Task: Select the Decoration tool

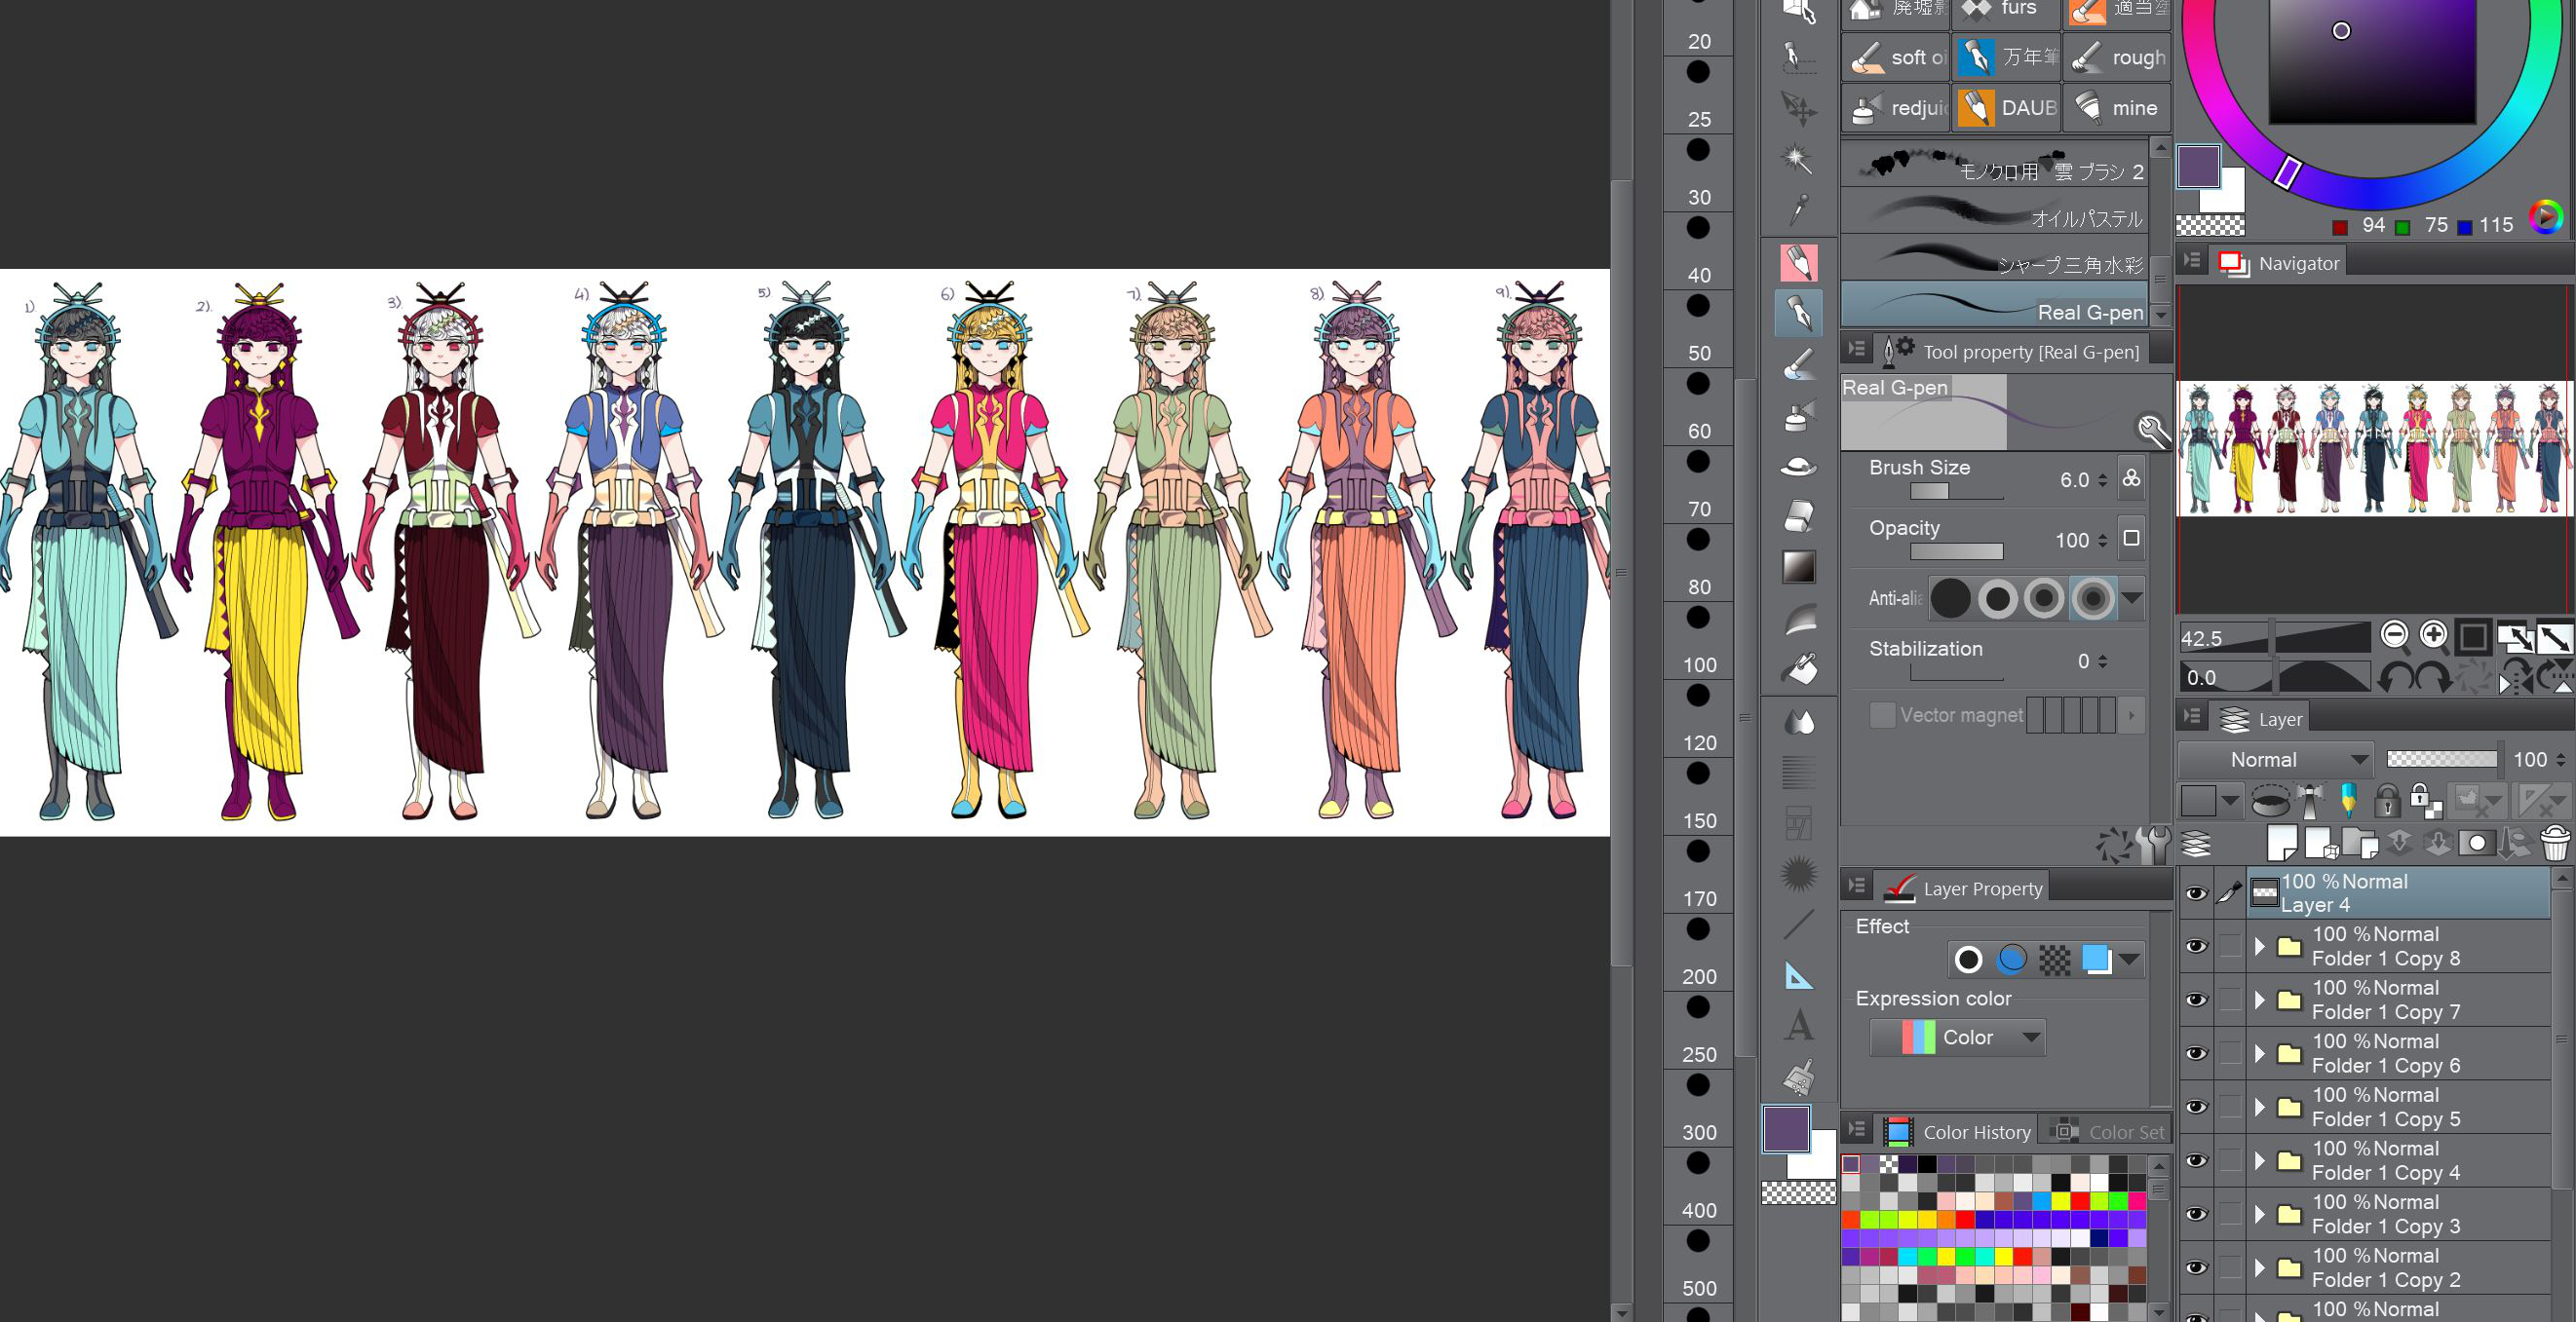Action: (x=1799, y=467)
